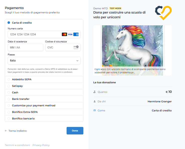Viewport: 185px width, 149px height.
Task: Click the Demo MTD heart logo
Action: (163, 13)
